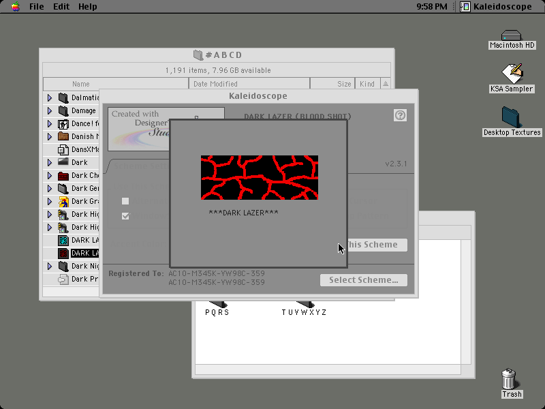Expand the Damage folder triangle
Viewport: 545px width, 409px height.
(x=50, y=110)
